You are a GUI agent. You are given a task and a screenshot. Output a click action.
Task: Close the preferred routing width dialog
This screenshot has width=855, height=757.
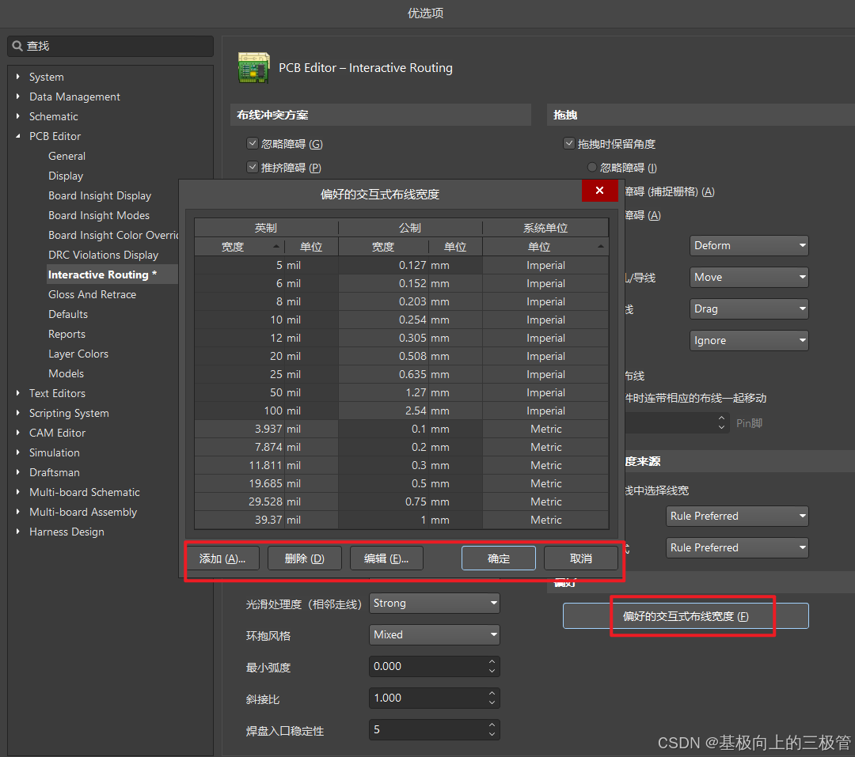click(599, 190)
